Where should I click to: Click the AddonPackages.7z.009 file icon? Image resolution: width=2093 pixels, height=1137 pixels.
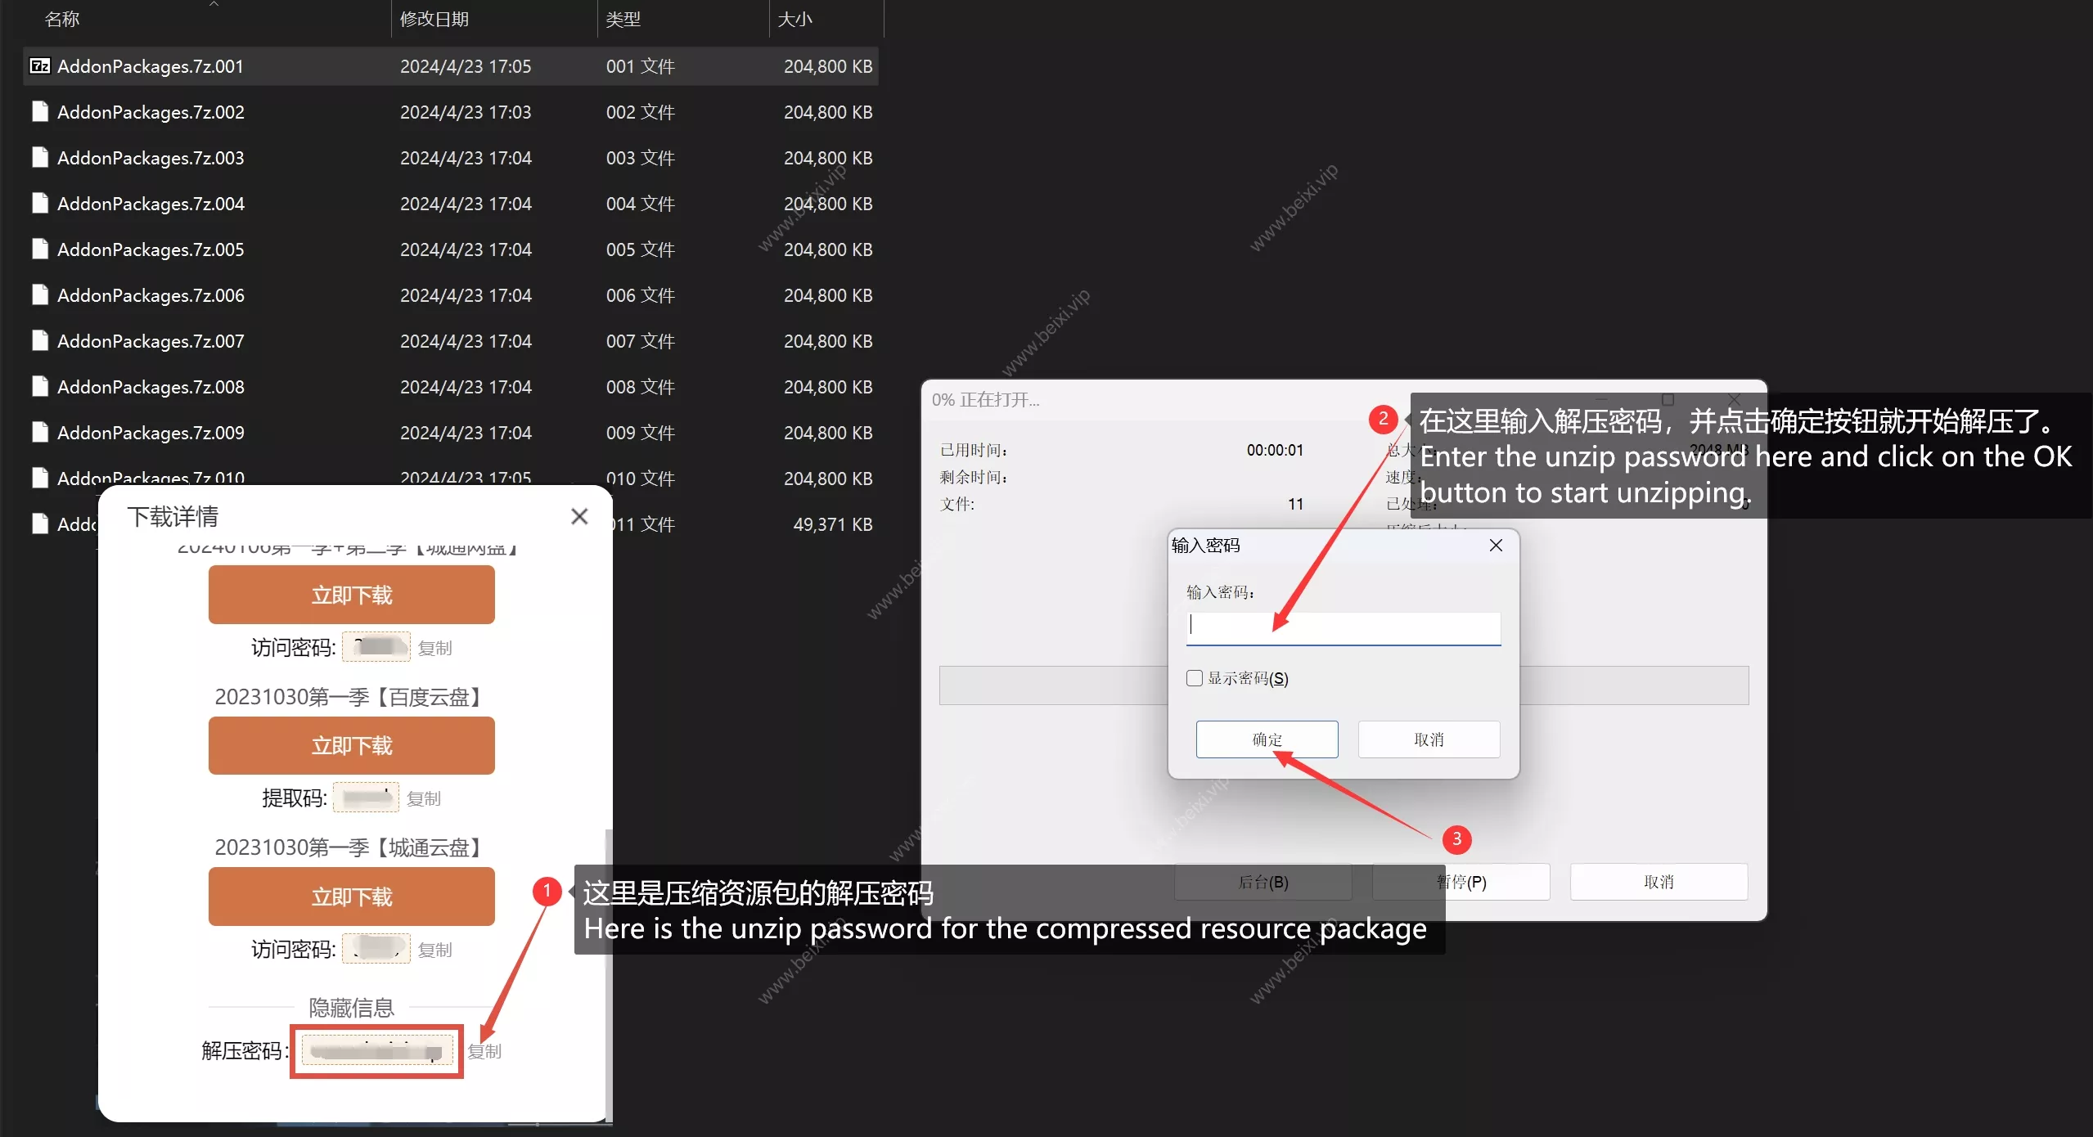pyautogui.click(x=40, y=433)
